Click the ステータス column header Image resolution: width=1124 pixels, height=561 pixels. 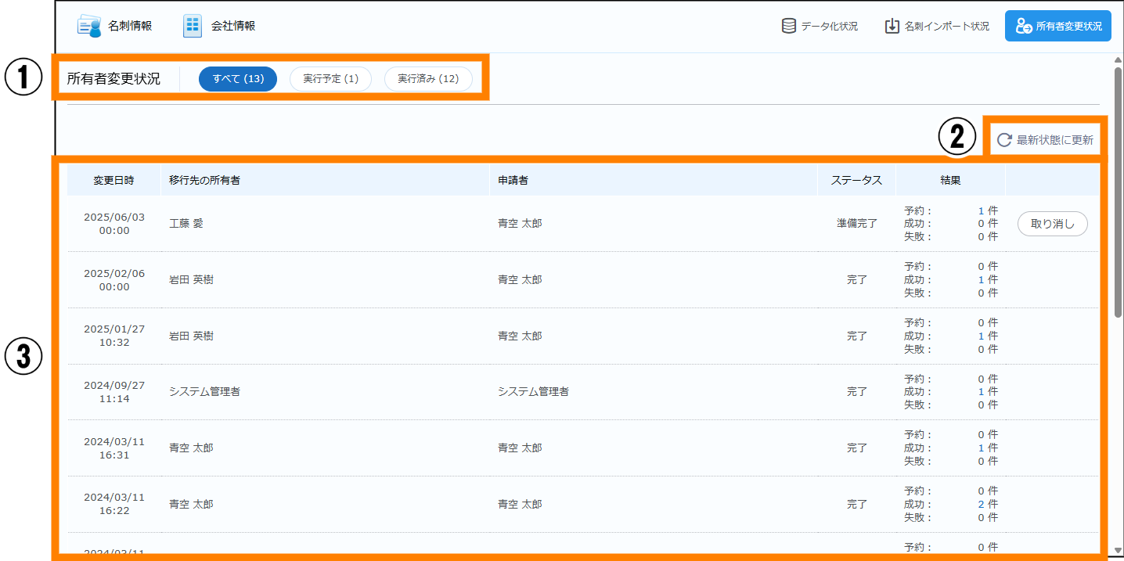[x=856, y=180]
